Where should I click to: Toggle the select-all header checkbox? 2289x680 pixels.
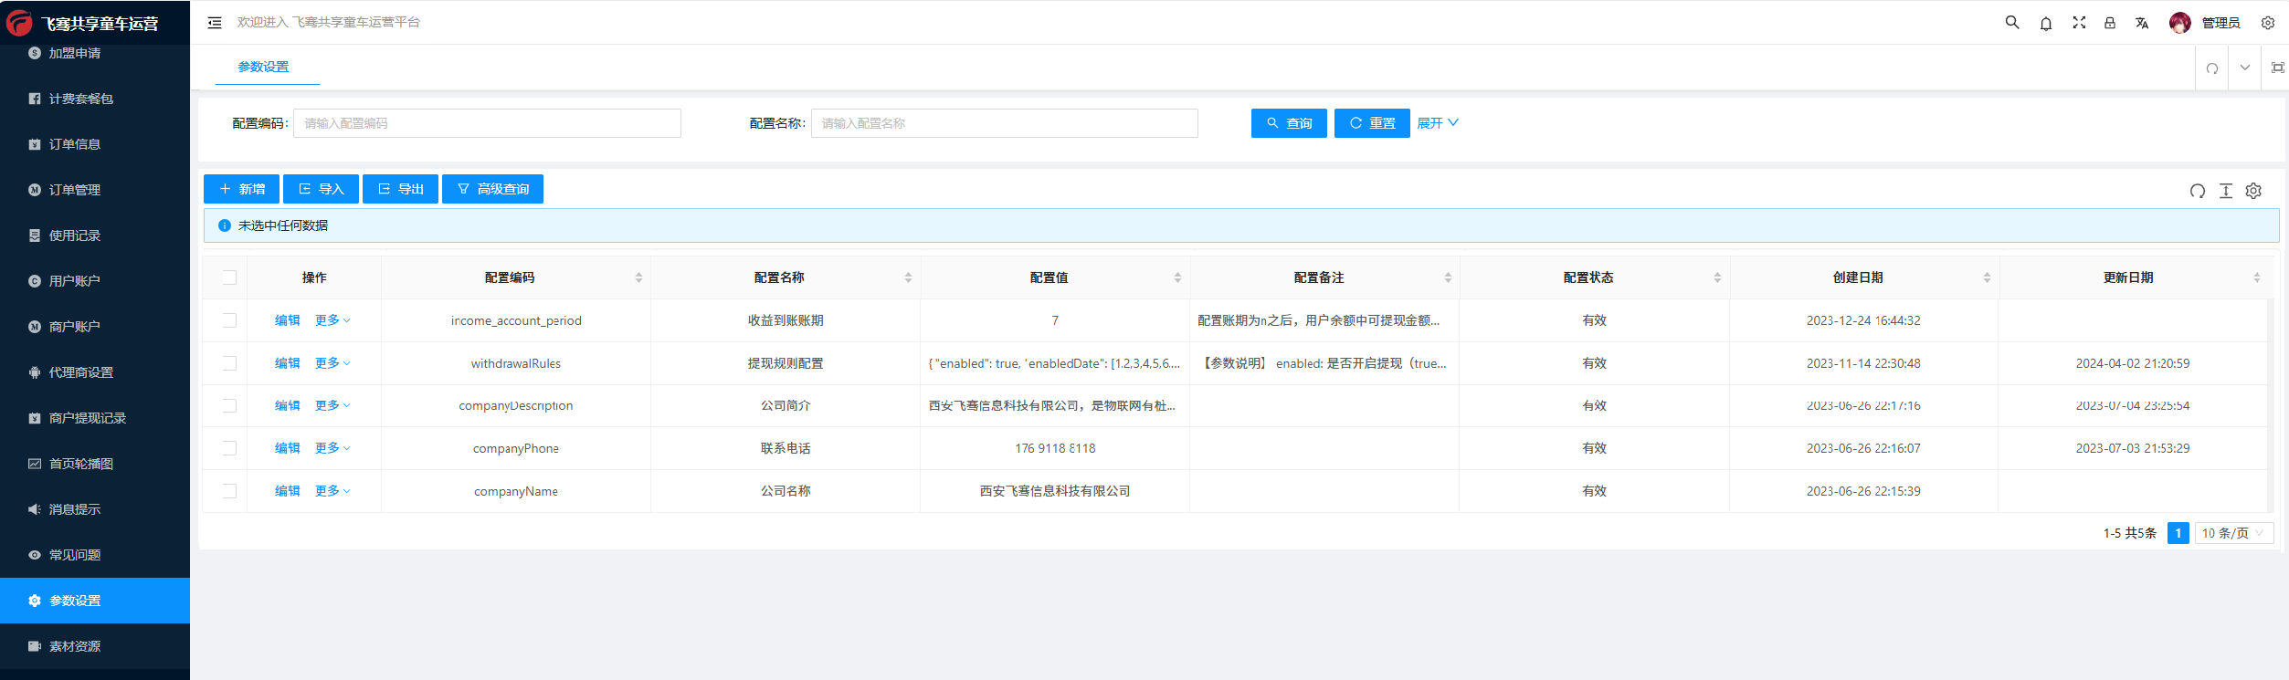coord(229,277)
